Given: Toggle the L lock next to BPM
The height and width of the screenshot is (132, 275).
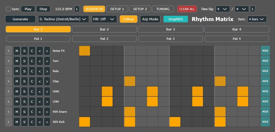Looking at the screenshot, I should [77, 9].
